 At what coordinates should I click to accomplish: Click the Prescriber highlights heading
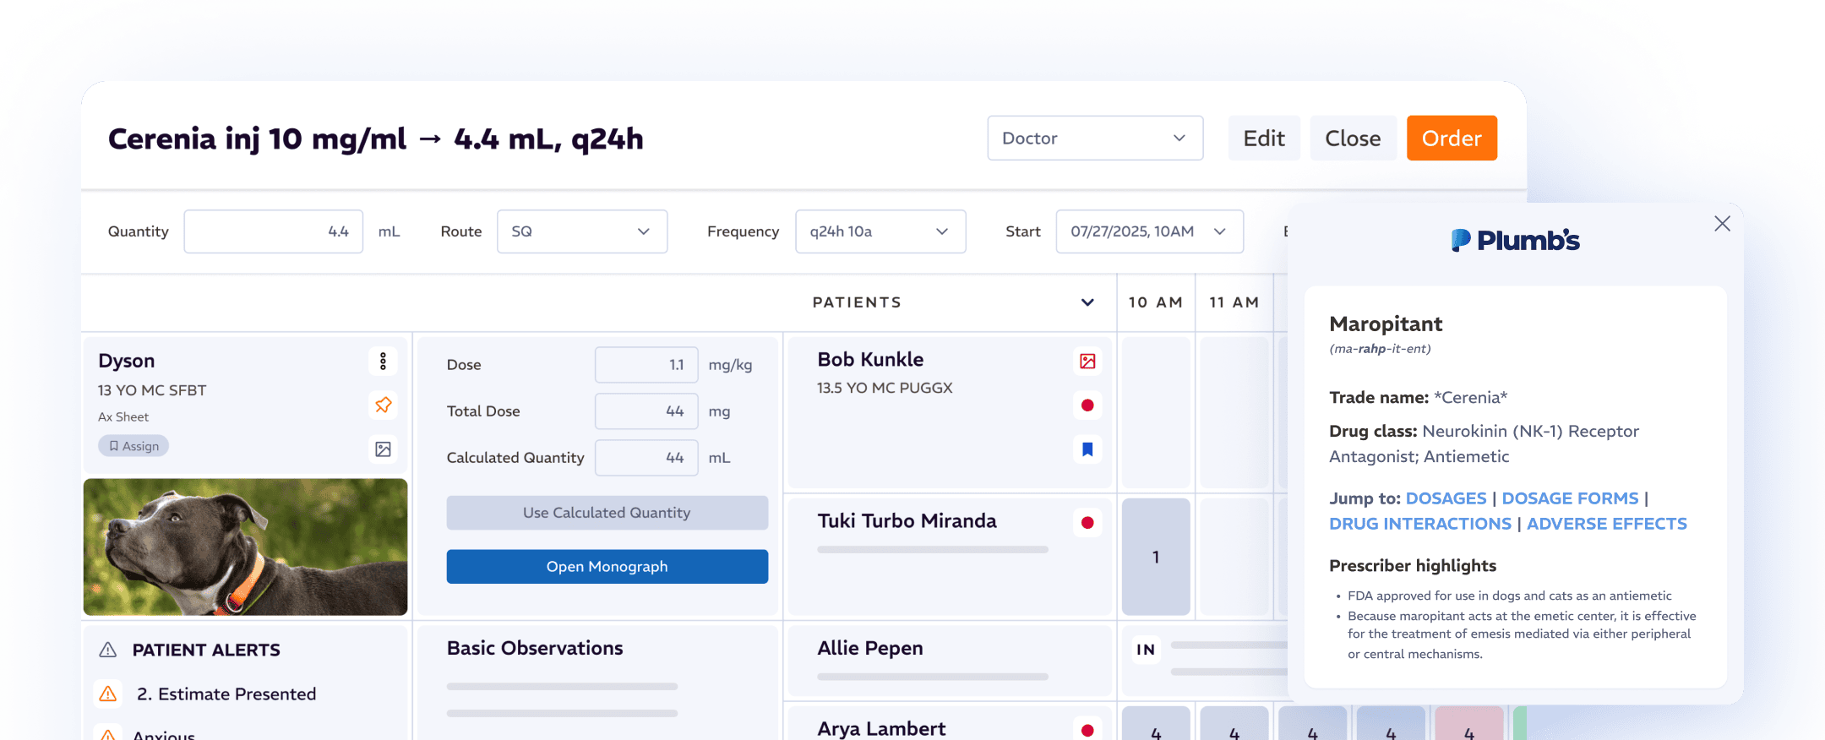coord(1413,566)
